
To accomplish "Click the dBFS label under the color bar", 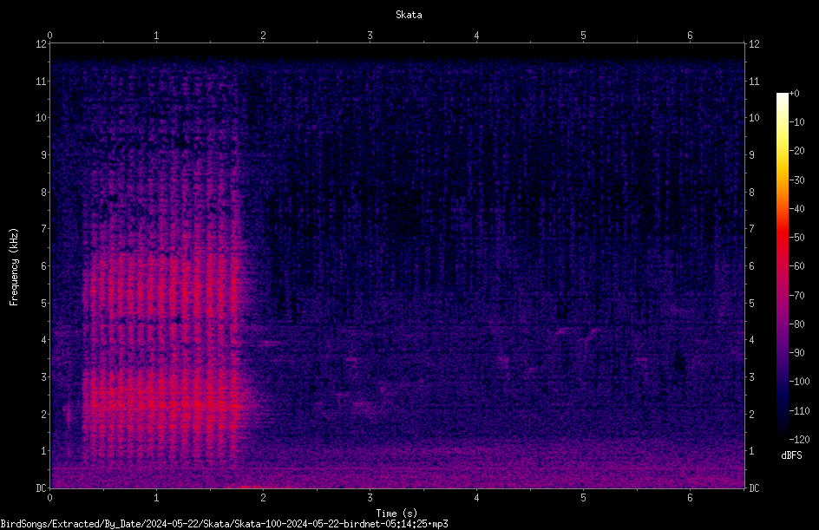I will (x=791, y=455).
